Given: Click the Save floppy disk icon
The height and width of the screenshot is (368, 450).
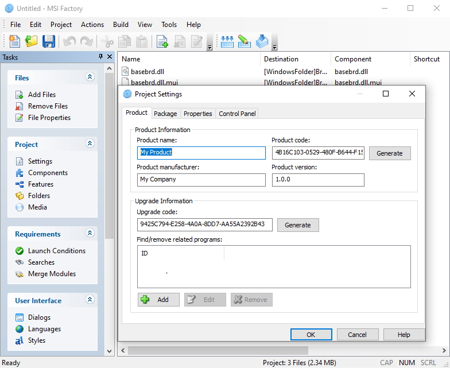Looking at the screenshot, I should pos(49,41).
